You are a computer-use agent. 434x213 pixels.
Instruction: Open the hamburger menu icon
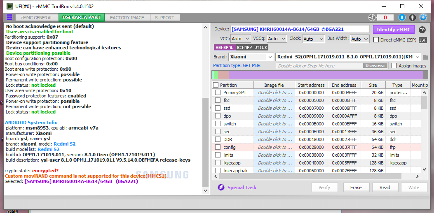pyautogui.click(x=9, y=17)
